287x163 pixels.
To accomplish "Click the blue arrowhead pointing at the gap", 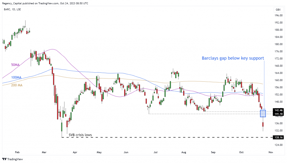I will (265, 108).
